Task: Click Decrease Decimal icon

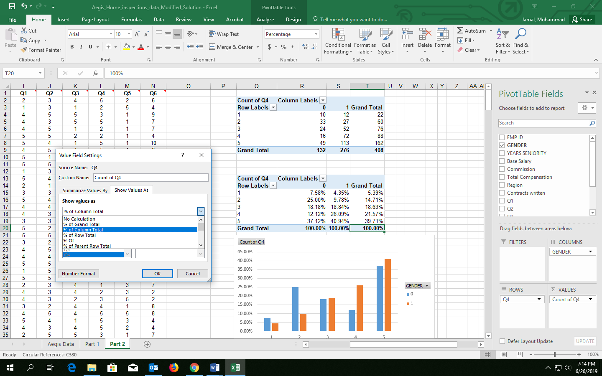Action: pyautogui.click(x=315, y=47)
